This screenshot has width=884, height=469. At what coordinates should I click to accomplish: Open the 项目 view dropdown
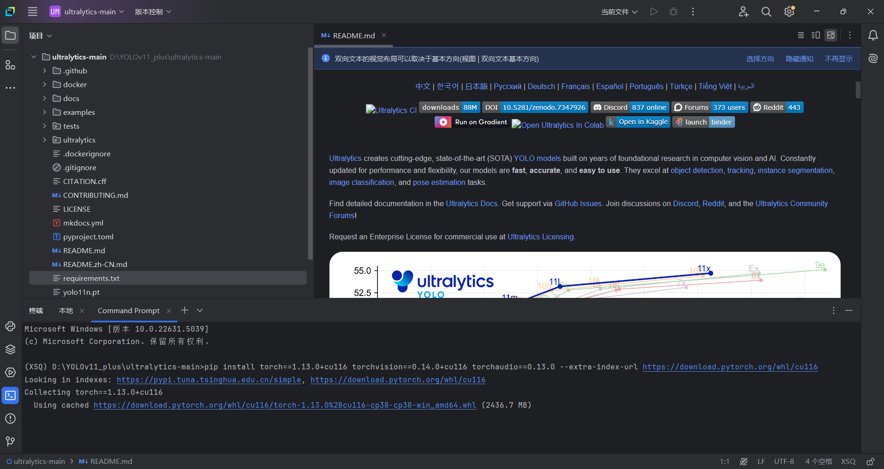pyautogui.click(x=41, y=36)
